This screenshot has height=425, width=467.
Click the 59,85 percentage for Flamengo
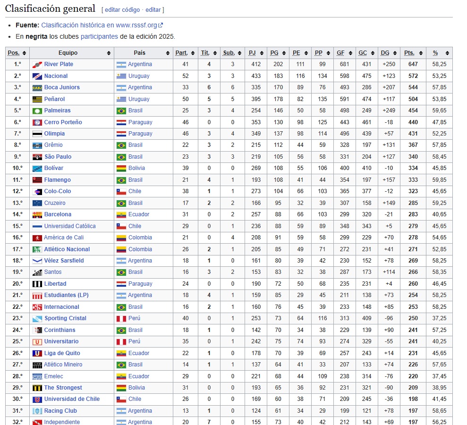point(439,180)
